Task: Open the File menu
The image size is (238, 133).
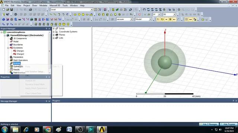Action: tap(7, 6)
